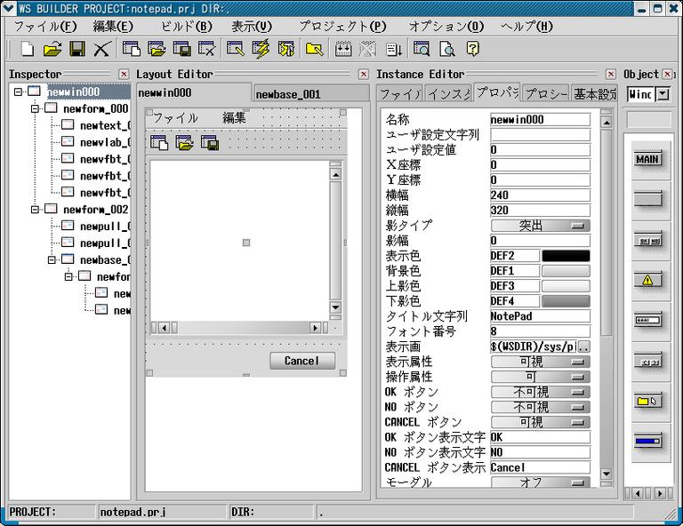The height and width of the screenshot is (526, 683).
Task: Close the Instance Editor panel
Action: (611, 75)
